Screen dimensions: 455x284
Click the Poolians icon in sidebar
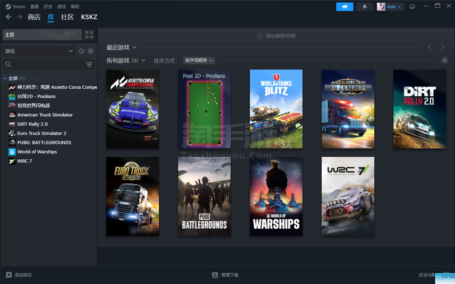tap(12, 96)
